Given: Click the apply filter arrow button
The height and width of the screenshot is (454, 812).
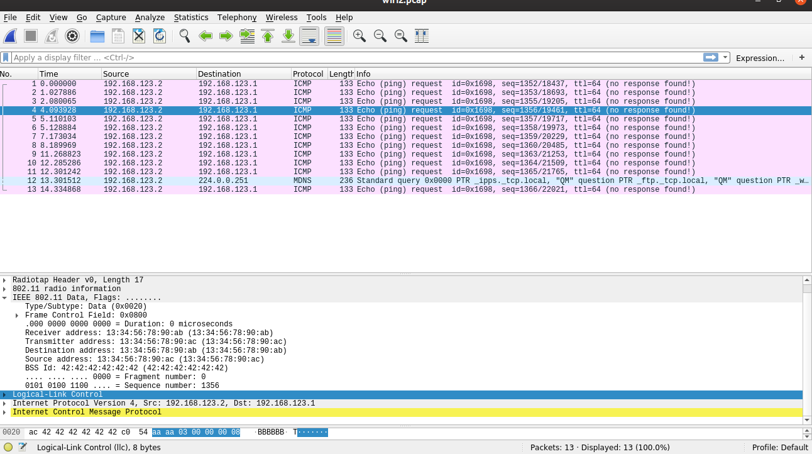Looking at the screenshot, I should 712,57.
